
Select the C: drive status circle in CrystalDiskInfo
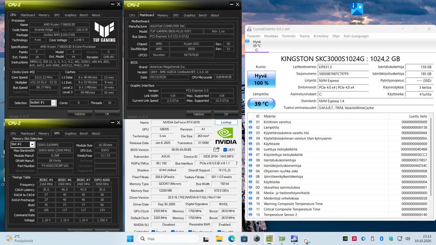click(x=248, y=41)
